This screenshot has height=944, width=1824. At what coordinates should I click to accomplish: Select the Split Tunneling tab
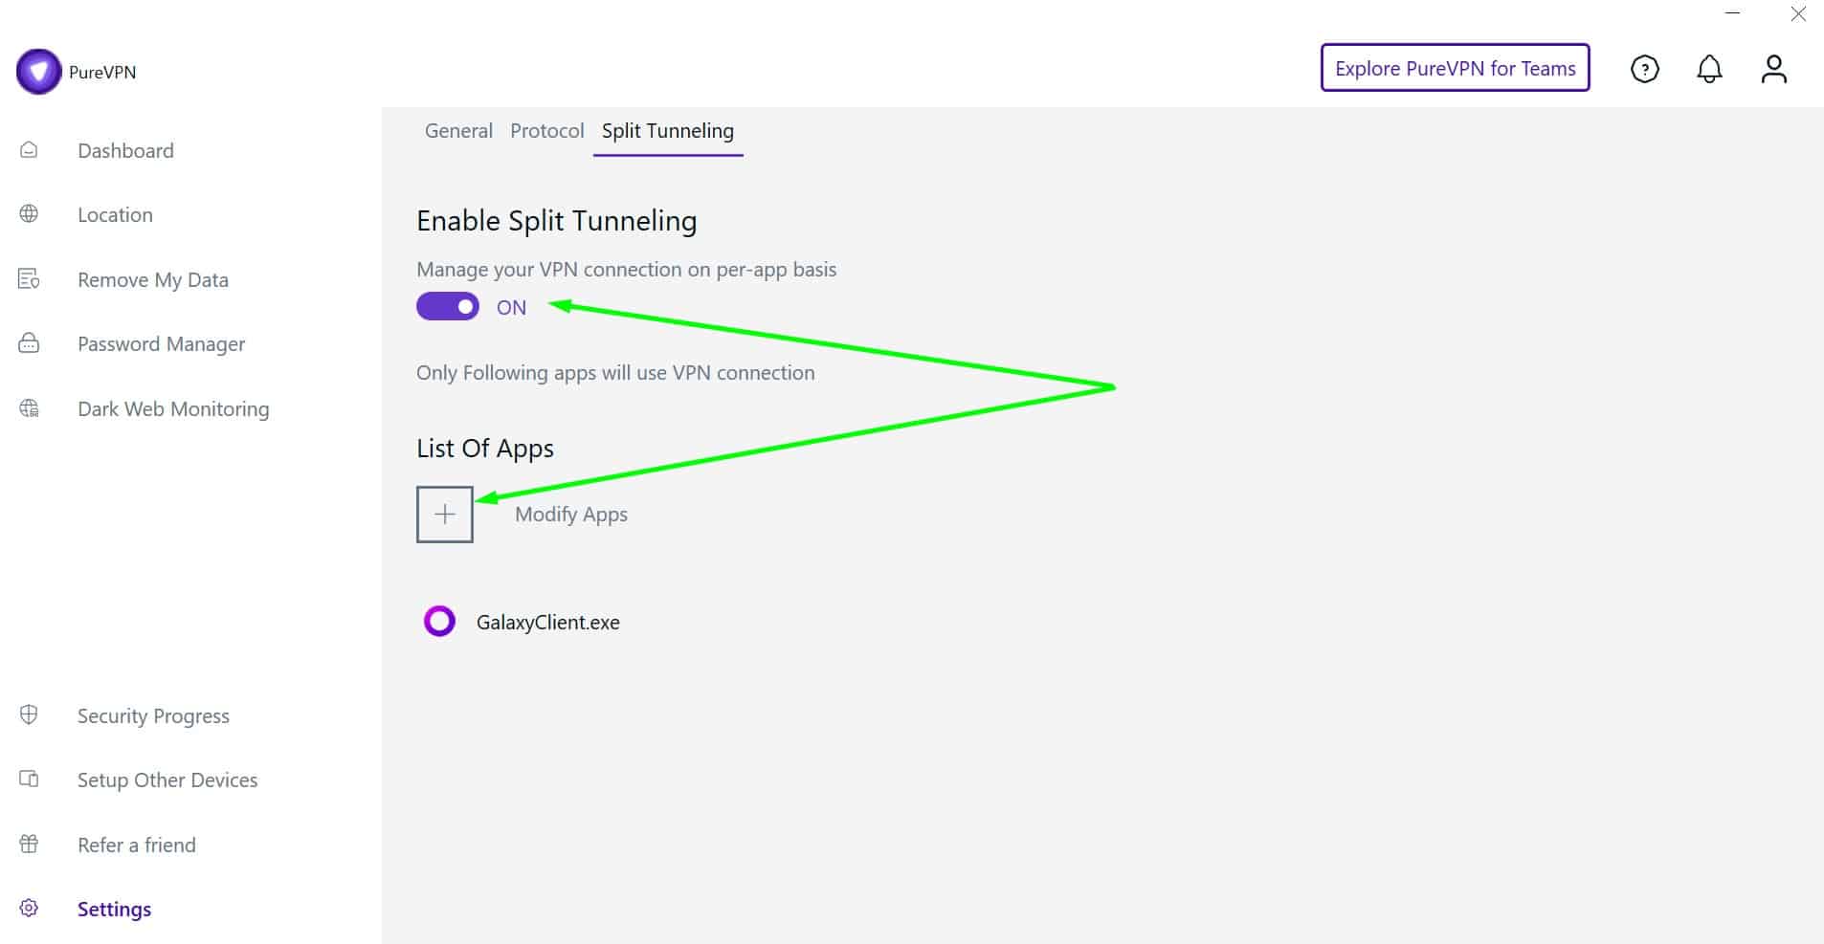668,131
